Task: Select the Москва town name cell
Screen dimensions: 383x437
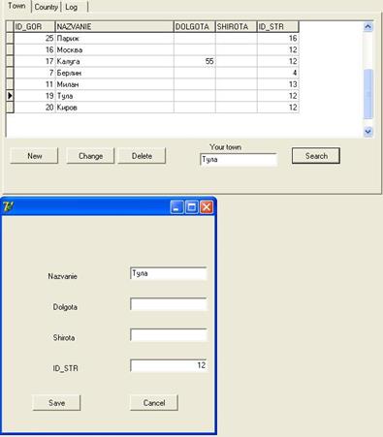Action: pos(114,49)
